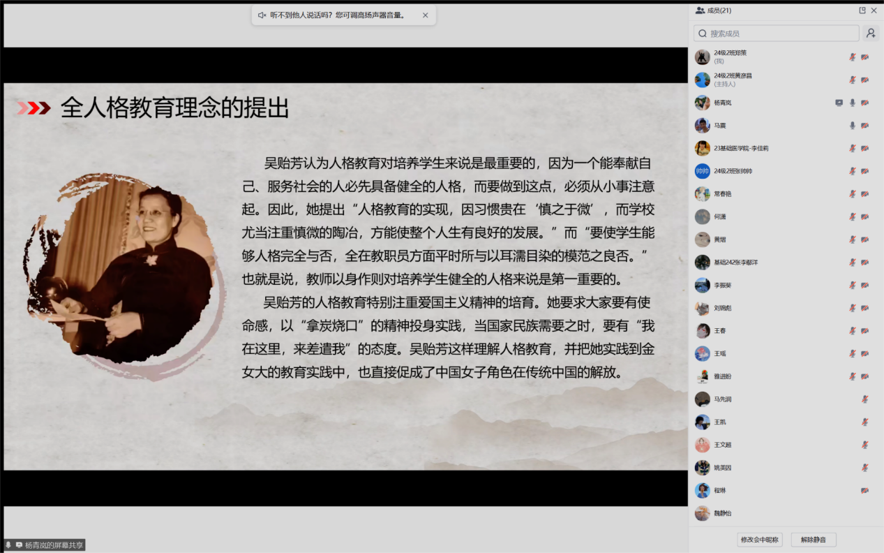The width and height of the screenshot is (884, 553).
Task: Click the microphone icon for 杨青岚
Action: tap(852, 103)
